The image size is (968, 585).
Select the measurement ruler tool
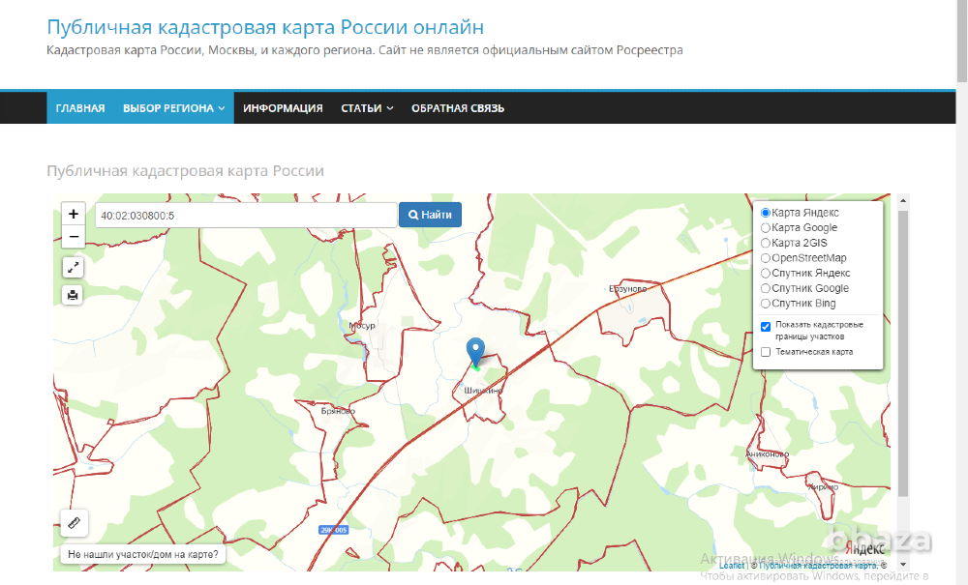click(74, 523)
